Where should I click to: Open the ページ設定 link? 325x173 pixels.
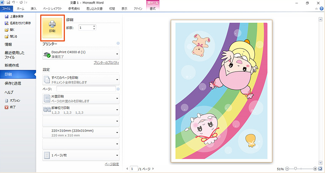[x=112, y=164]
